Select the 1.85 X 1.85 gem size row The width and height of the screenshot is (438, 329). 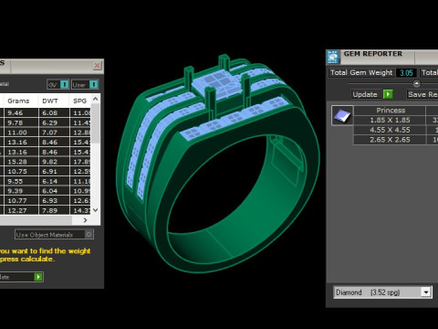390,120
